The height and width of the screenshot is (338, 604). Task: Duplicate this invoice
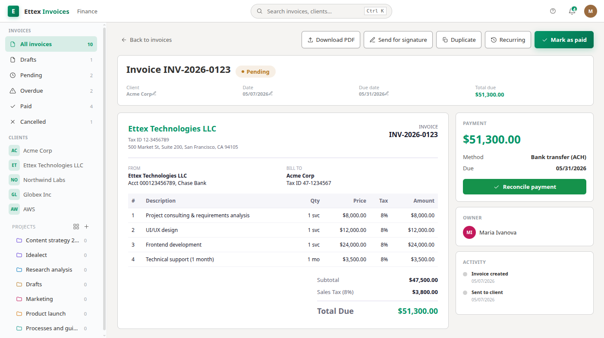tap(459, 40)
